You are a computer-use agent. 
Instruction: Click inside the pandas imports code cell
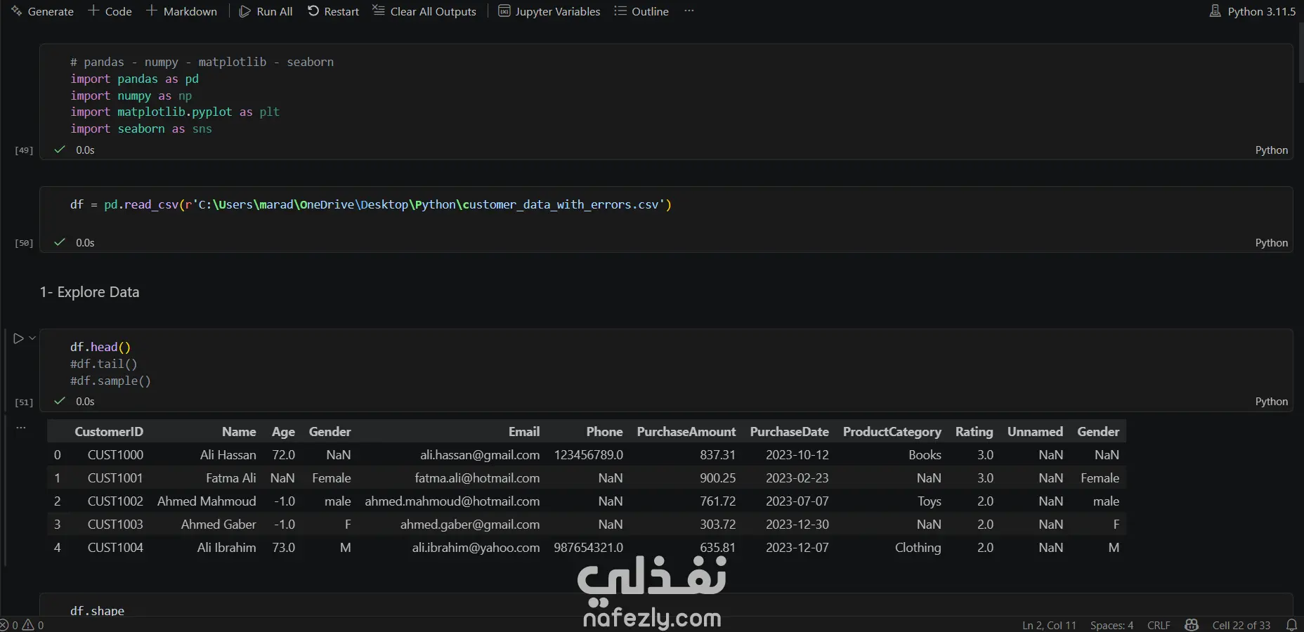click(x=666, y=95)
